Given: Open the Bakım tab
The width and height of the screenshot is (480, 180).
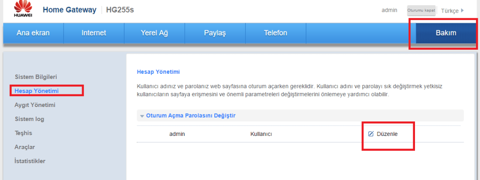Looking at the screenshot, I should [446, 33].
